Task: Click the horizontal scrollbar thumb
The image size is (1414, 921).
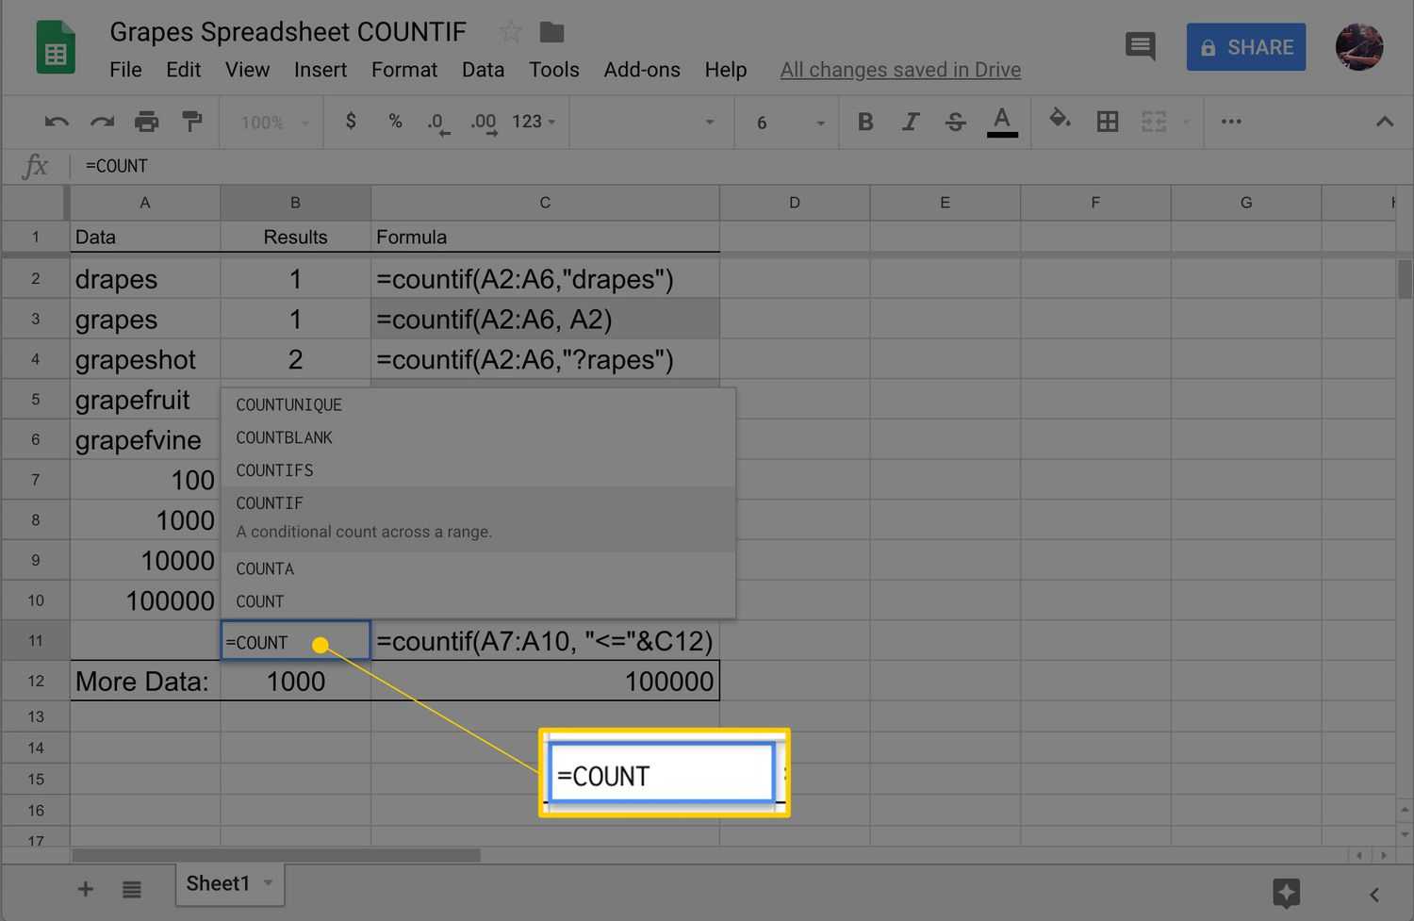Action: click(276, 855)
